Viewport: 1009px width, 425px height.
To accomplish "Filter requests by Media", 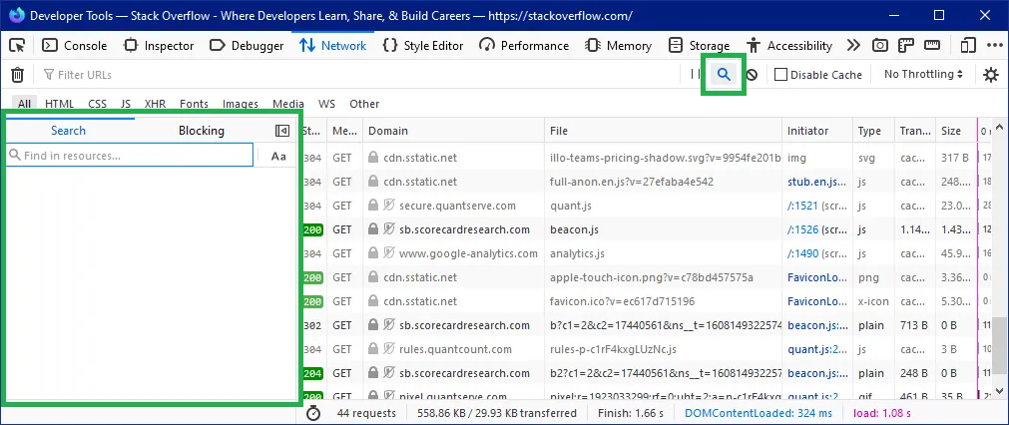I will click(288, 104).
